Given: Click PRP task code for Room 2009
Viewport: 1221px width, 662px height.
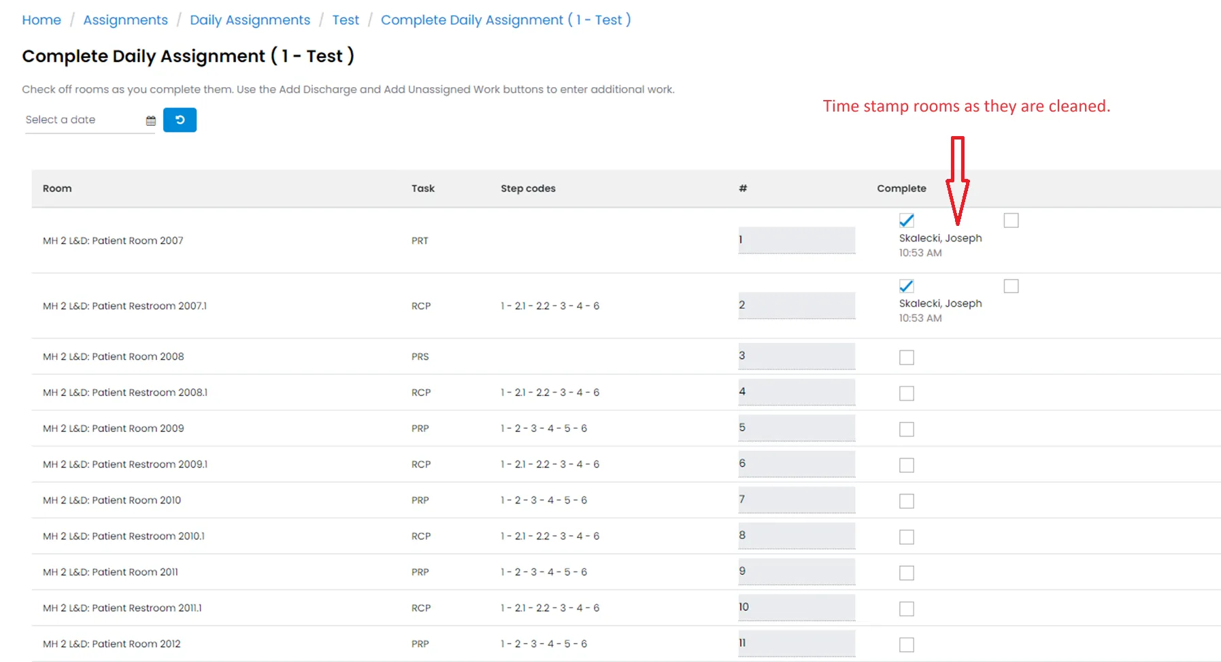Looking at the screenshot, I should [420, 429].
